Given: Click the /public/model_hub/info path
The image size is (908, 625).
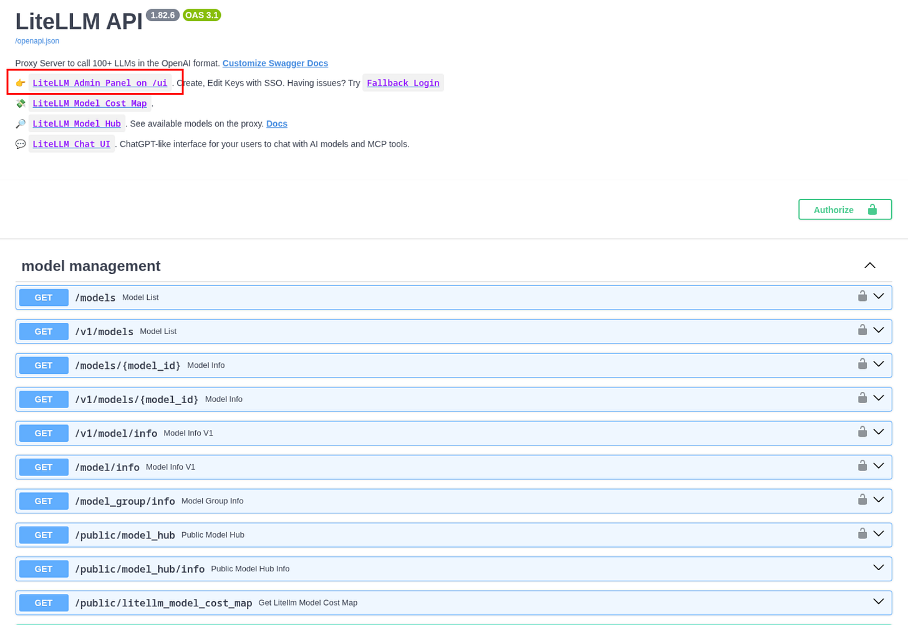Looking at the screenshot, I should pos(140,569).
